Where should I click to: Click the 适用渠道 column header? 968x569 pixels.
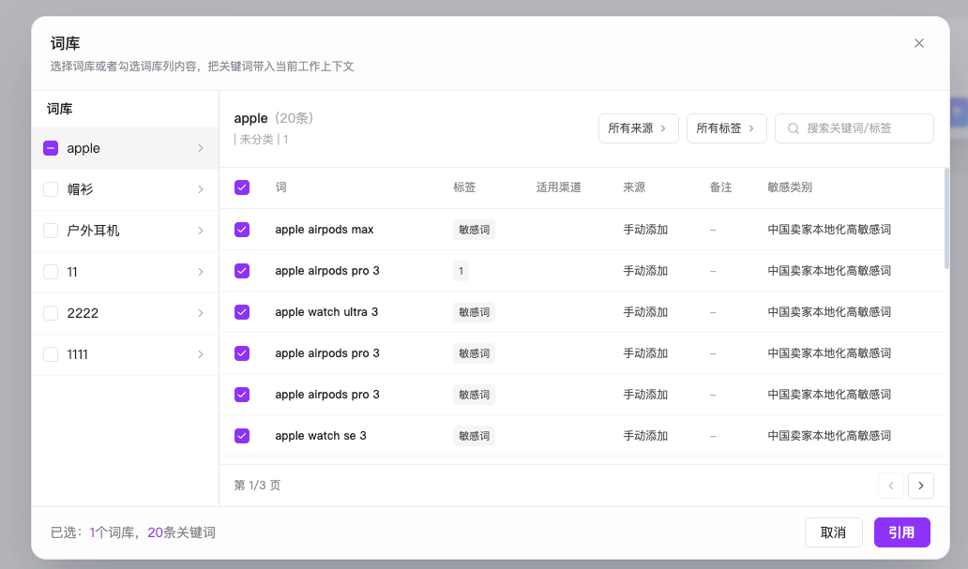[x=559, y=187]
